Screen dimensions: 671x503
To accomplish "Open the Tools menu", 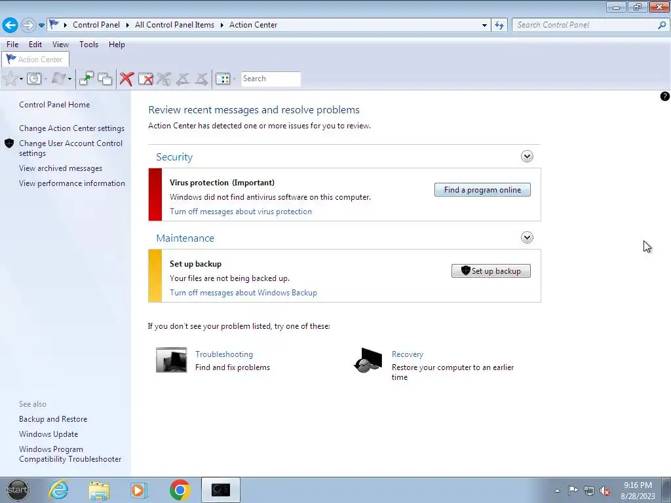I will pos(88,45).
